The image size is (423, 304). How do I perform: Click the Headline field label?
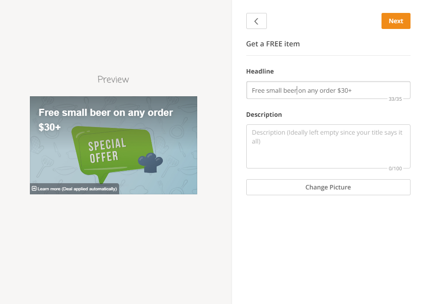pyautogui.click(x=260, y=71)
